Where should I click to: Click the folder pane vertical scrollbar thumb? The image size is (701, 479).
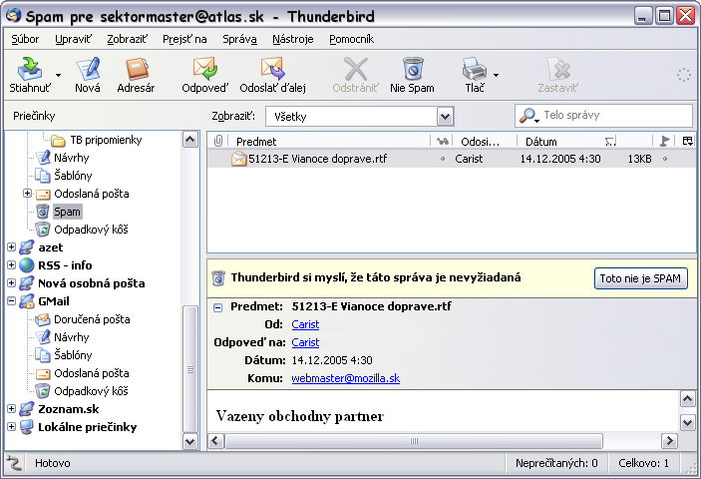pyautogui.click(x=190, y=369)
